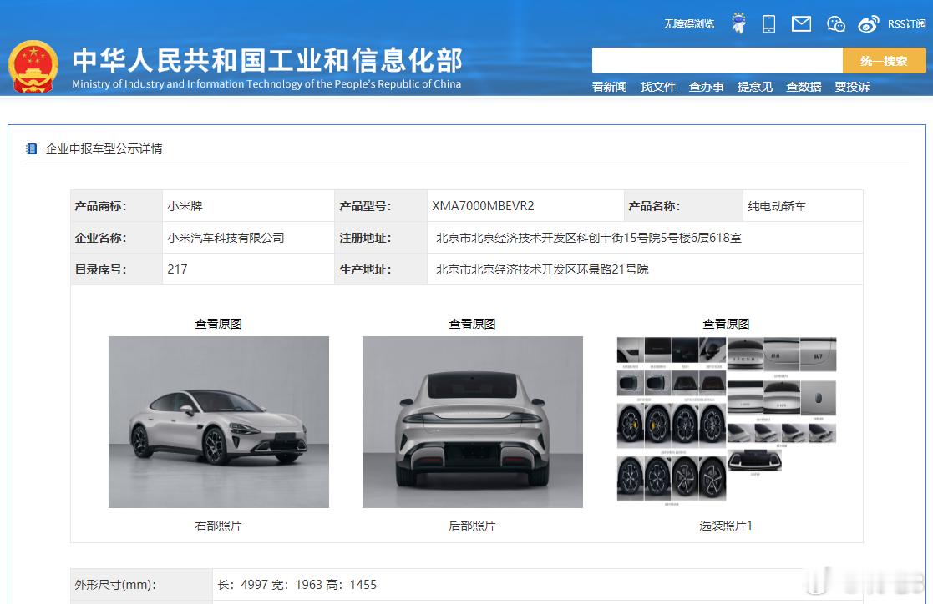Click the 企业申报车型公示详情 heading
This screenshot has width=933, height=604.
104,148
